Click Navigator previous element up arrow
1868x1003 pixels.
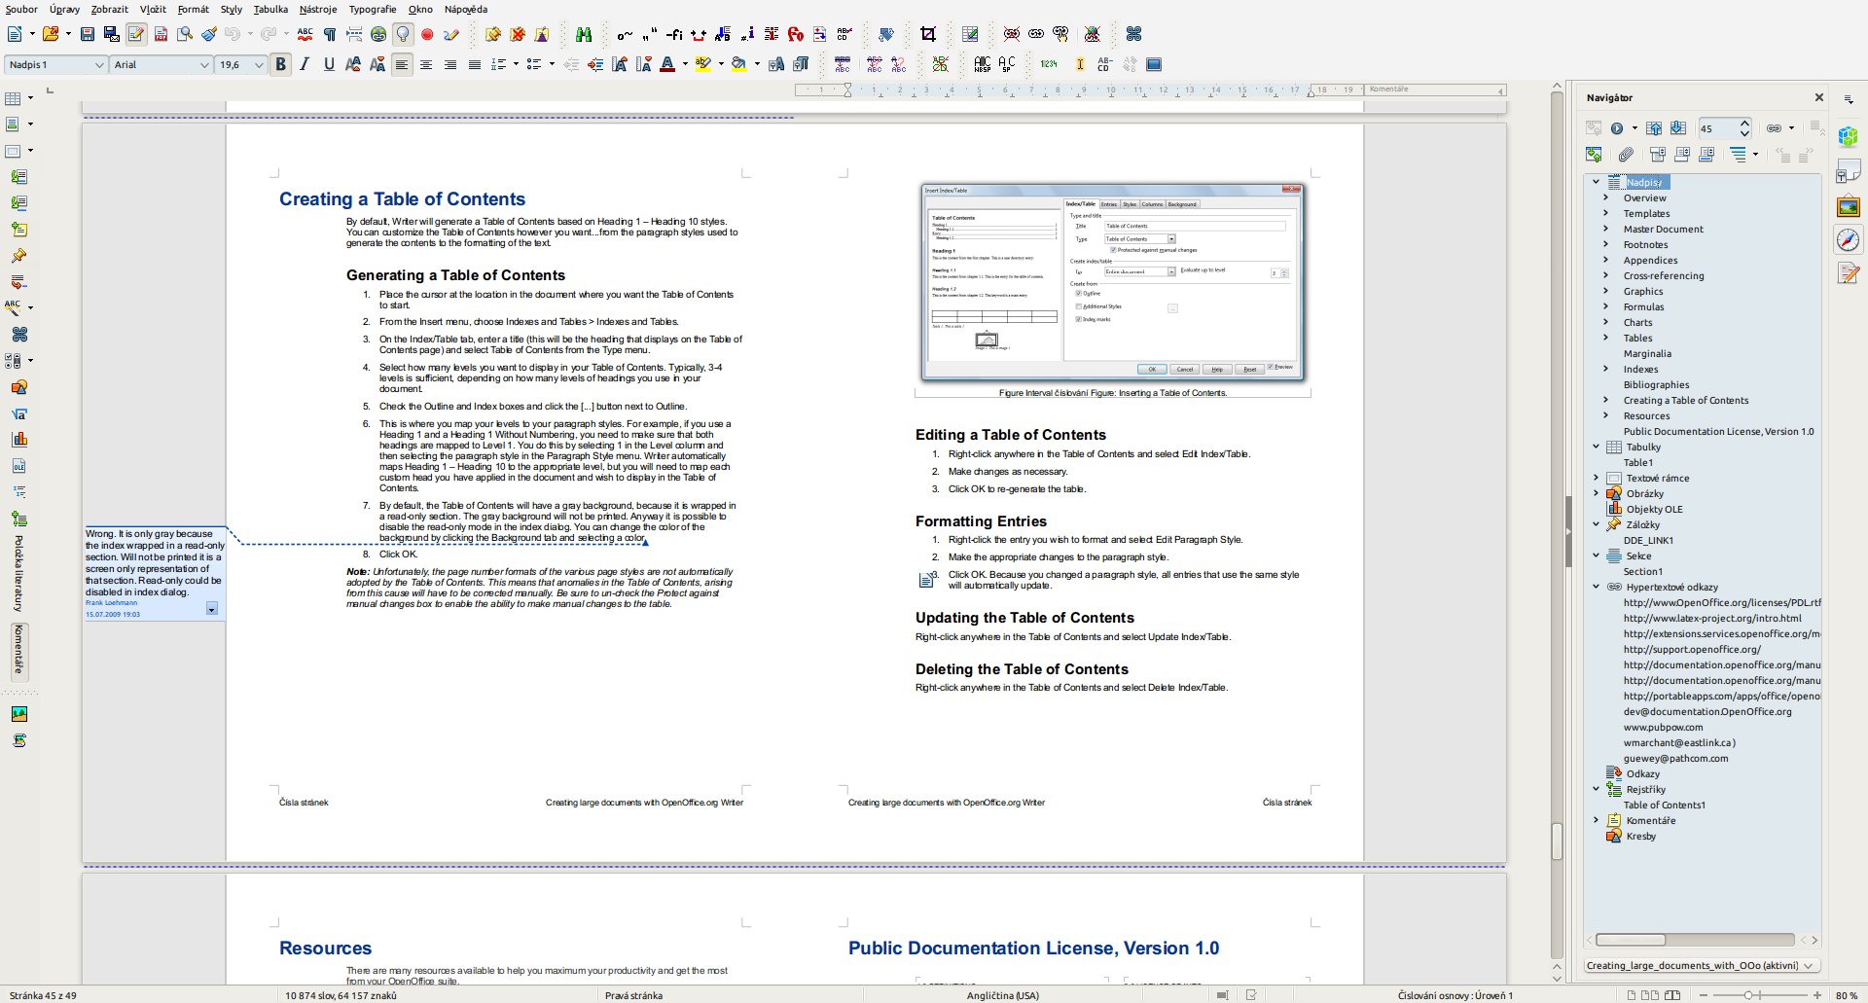point(1654,127)
